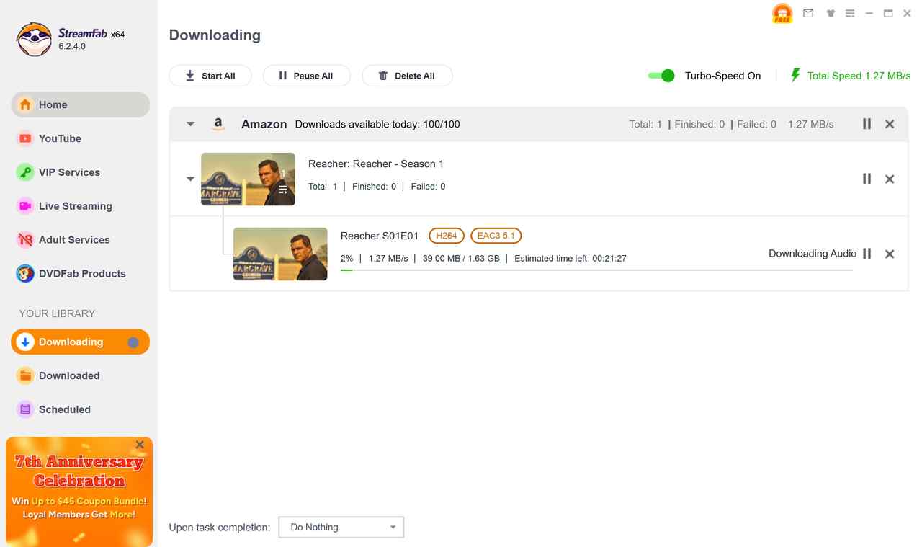Open the task completion action dropdown
922x547 pixels.
coord(341,527)
